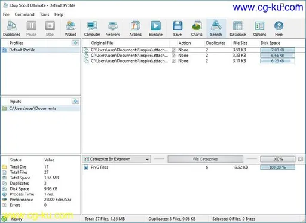Click the 19.92 KB value in PNG Files row
The width and height of the screenshot is (306, 223).
pos(240,167)
